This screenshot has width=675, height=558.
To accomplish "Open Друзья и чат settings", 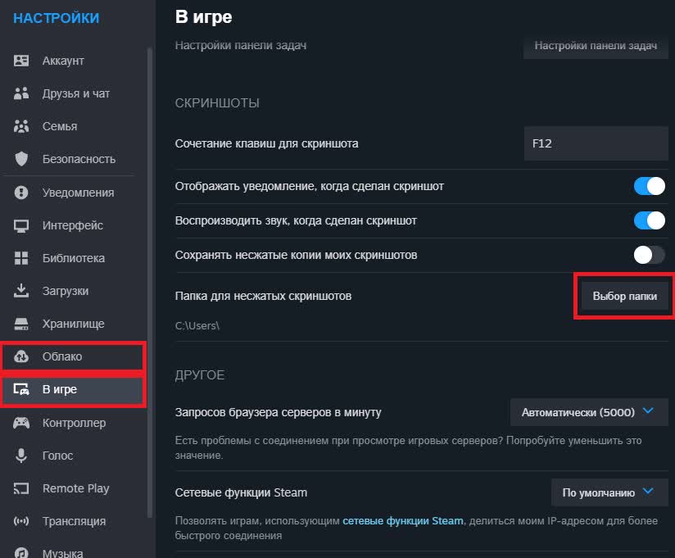I will [73, 93].
